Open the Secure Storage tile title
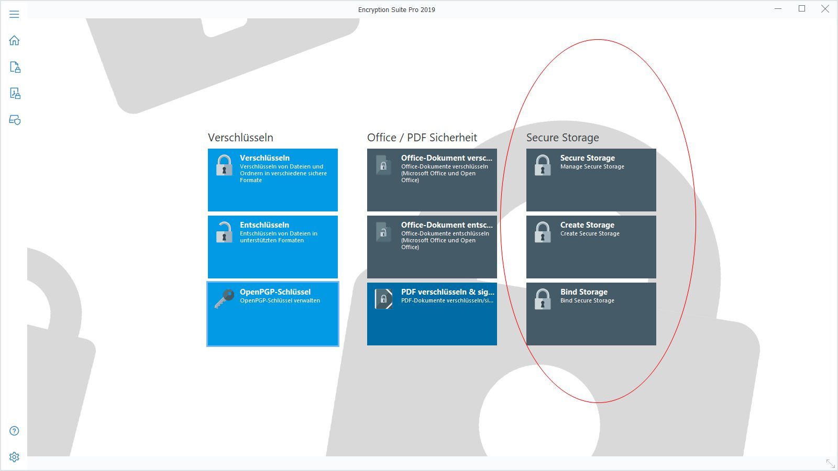Viewport: 838px width, 471px height. pyautogui.click(x=588, y=158)
